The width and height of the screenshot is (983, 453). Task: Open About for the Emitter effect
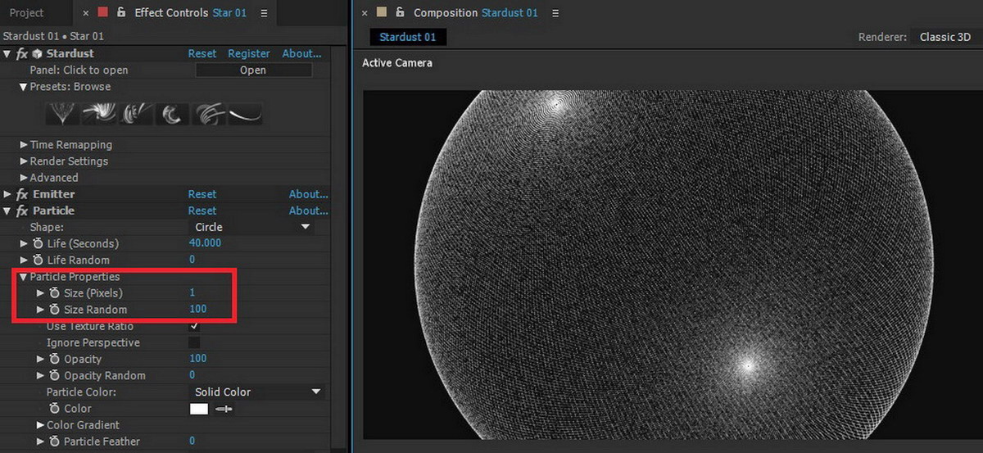(x=308, y=194)
